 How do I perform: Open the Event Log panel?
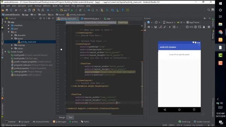coord(184,122)
